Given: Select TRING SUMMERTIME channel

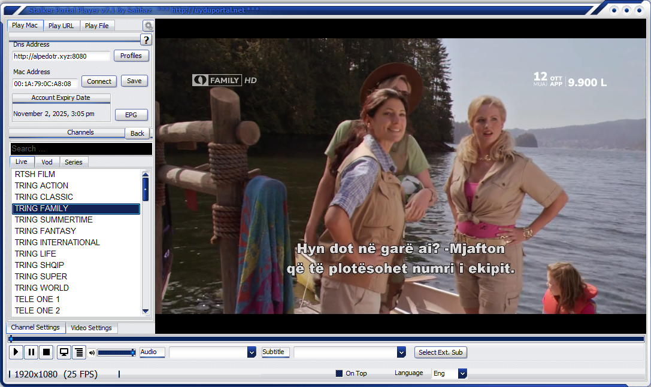Looking at the screenshot, I should click(x=77, y=220).
